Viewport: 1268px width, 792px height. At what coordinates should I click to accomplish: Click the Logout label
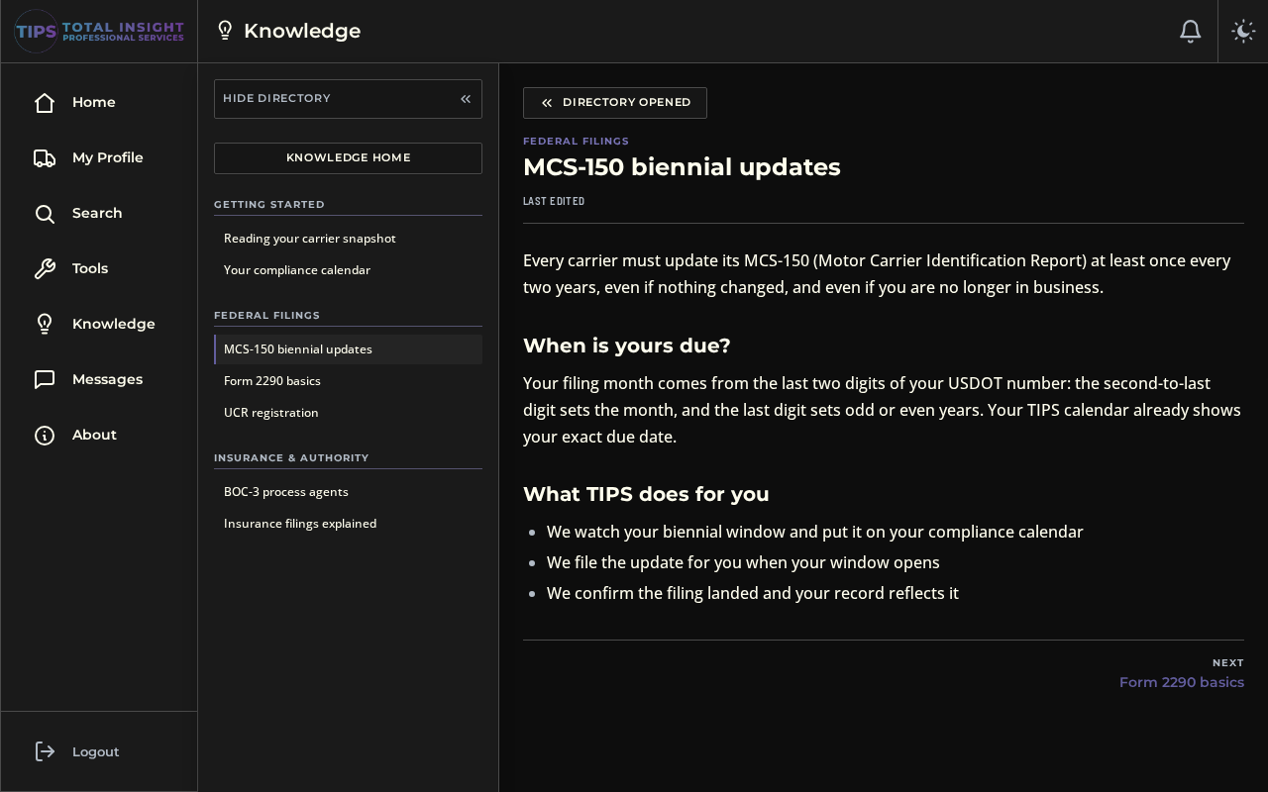(95, 751)
